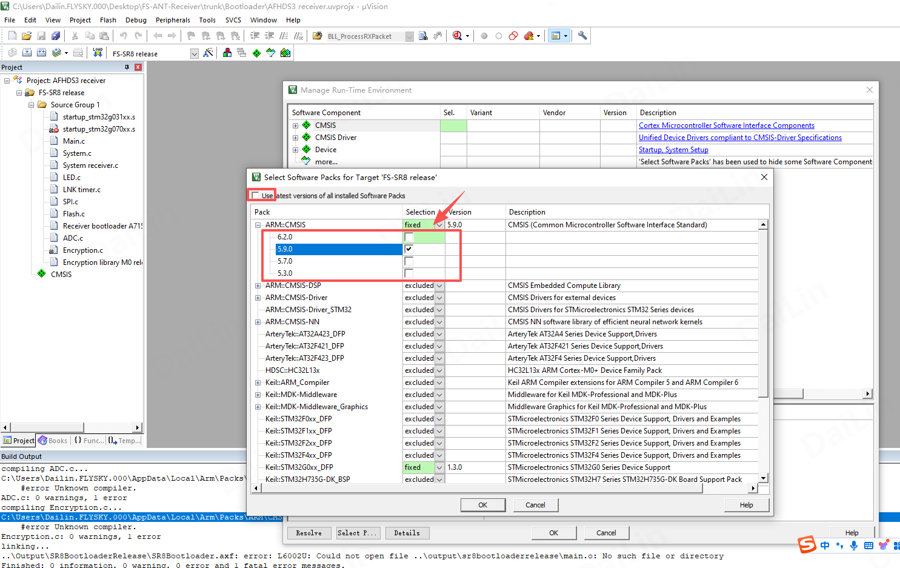Click the Insert/Remove Bookmark flag icon
The height and width of the screenshot is (568, 900).
pyautogui.click(x=191, y=36)
